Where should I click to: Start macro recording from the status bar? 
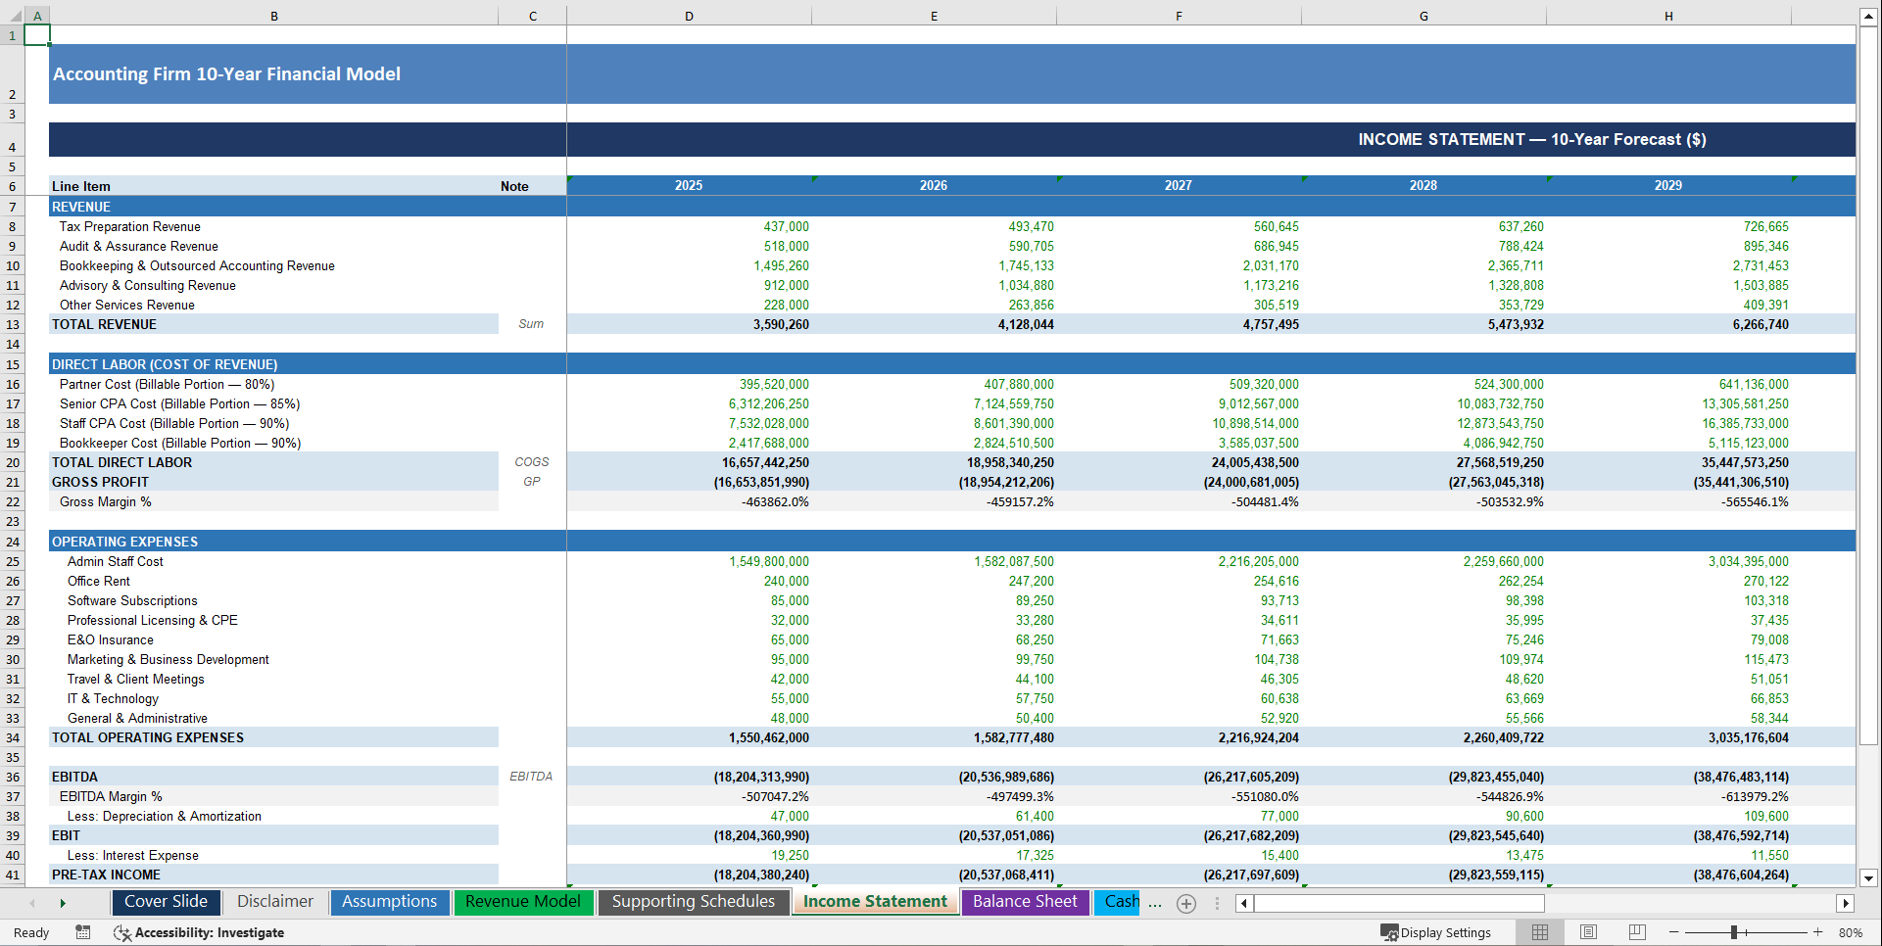(x=83, y=932)
